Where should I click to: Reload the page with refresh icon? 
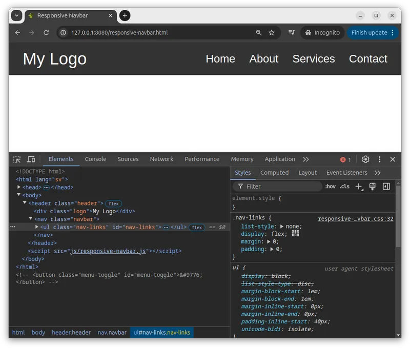pos(46,33)
